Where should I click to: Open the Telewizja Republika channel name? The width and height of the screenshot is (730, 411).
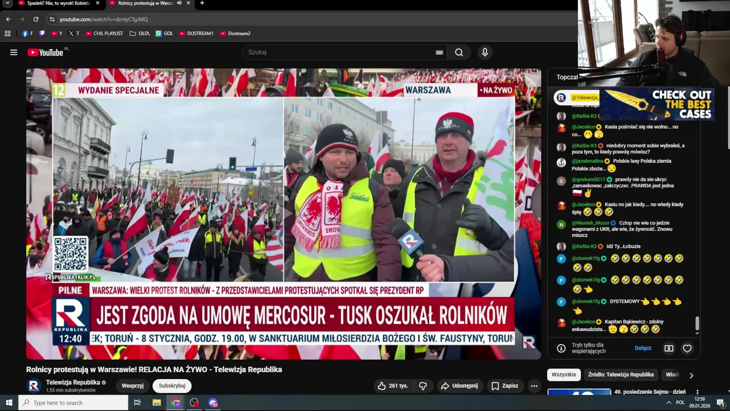tap(73, 382)
